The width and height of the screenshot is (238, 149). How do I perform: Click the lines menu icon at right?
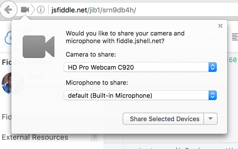point(235,37)
